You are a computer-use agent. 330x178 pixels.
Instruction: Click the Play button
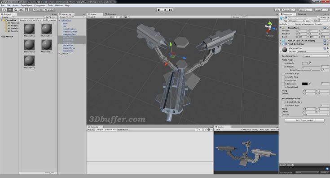159,10
